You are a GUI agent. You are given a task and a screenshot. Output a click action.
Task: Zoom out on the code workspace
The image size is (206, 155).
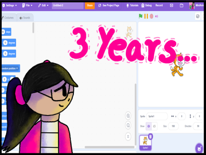point(128,125)
